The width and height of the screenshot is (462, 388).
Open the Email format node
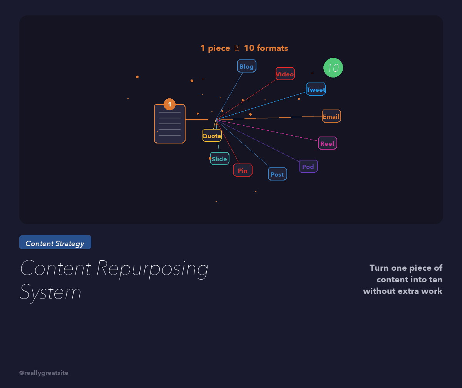[331, 116]
